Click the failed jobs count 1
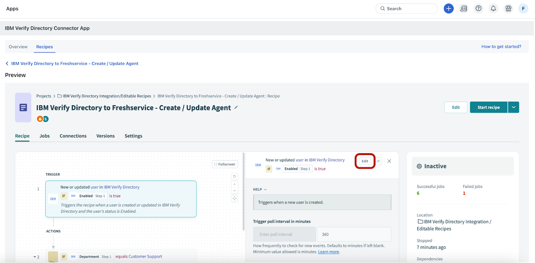The image size is (535, 263). pyautogui.click(x=464, y=193)
